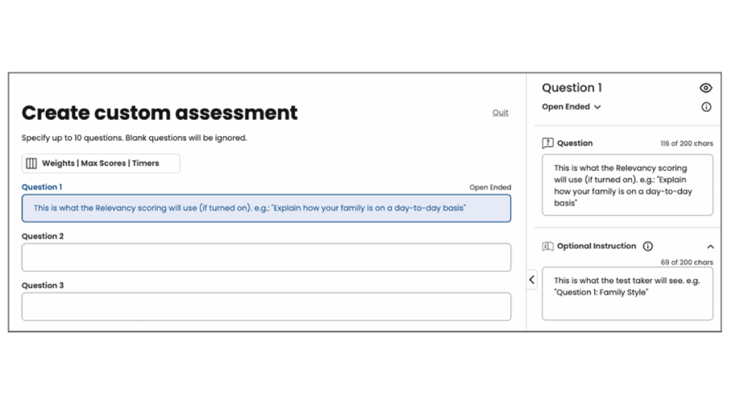Select the highlighted Question 1 input field

[x=266, y=208]
